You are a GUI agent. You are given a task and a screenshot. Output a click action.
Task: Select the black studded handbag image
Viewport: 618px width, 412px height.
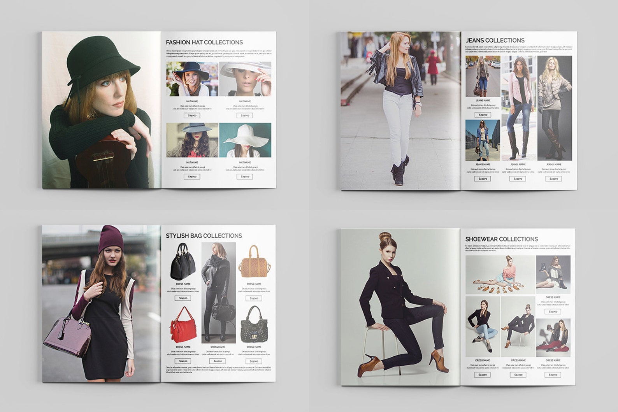point(254,324)
